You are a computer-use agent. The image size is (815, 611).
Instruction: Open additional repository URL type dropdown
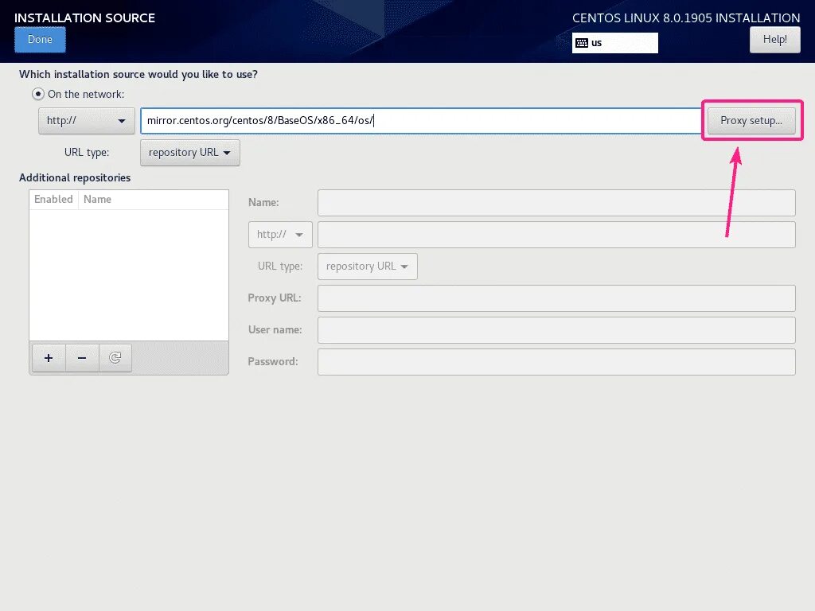367,267
